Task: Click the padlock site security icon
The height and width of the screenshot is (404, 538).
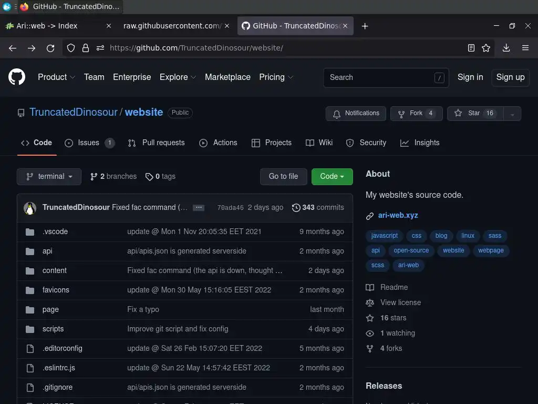Action: pyautogui.click(x=86, y=48)
